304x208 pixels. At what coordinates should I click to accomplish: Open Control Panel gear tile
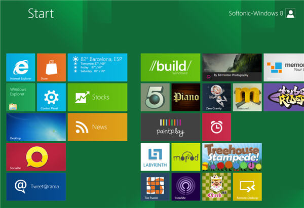coord(51,97)
